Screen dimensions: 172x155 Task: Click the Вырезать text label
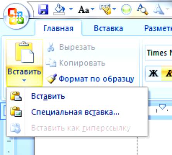coord(77,47)
